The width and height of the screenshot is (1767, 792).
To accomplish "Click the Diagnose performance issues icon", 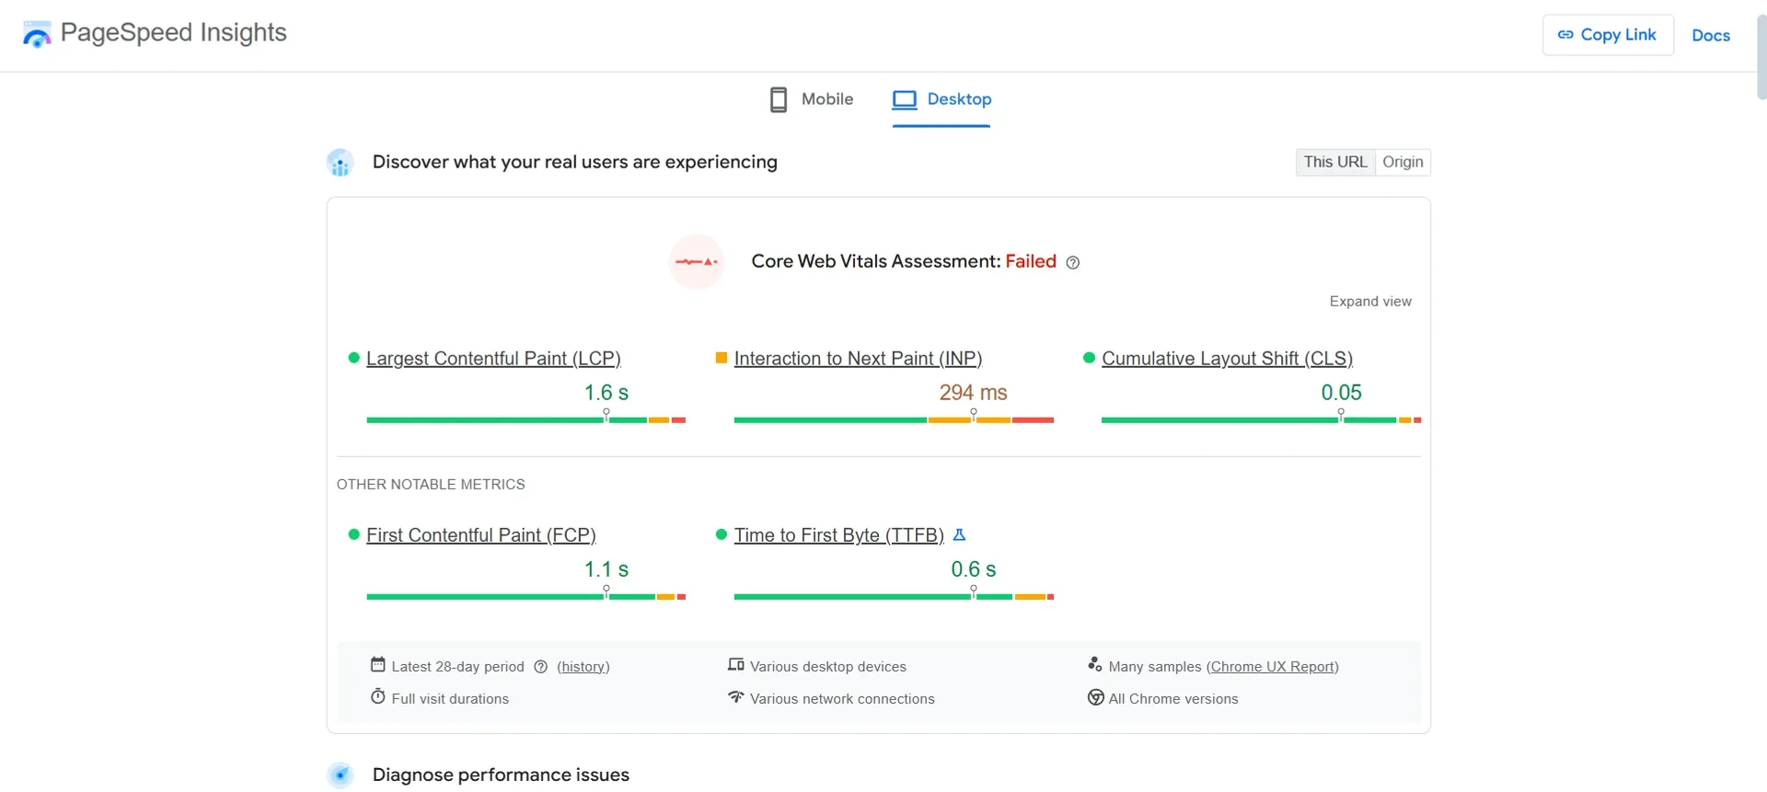I will click(341, 775).
